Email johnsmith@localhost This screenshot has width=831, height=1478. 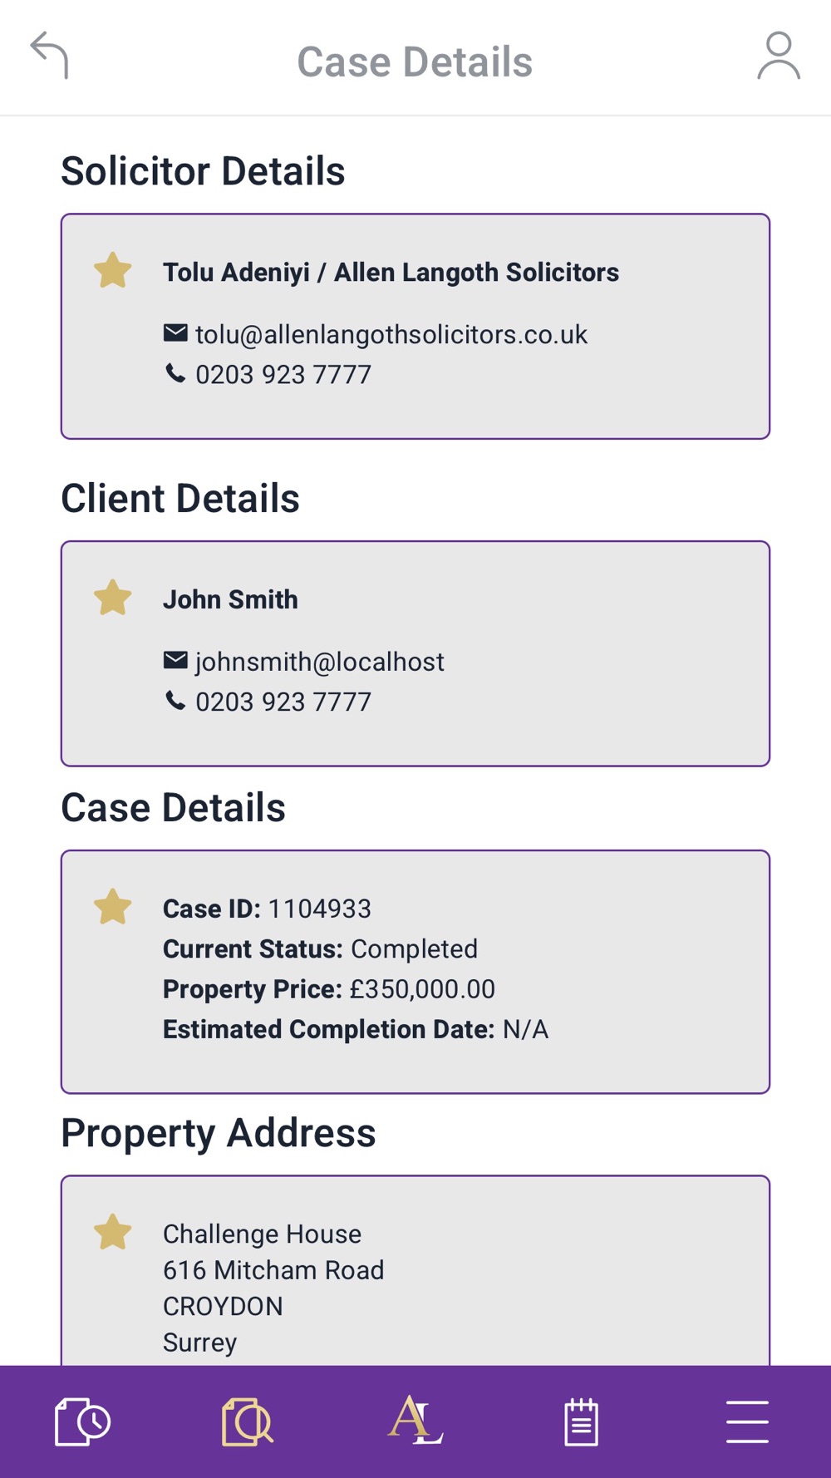coord(319,662)
